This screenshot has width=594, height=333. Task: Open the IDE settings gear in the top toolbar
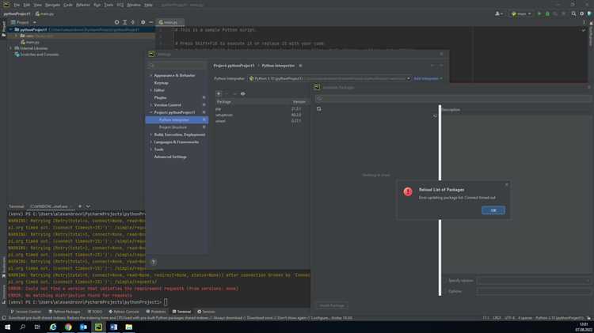tap(582, 13)
